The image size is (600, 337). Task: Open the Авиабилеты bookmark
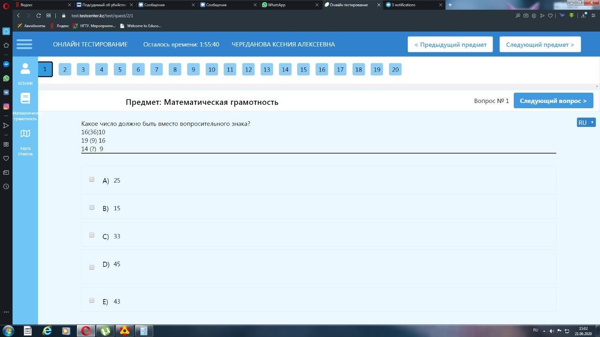click(32, 26)
